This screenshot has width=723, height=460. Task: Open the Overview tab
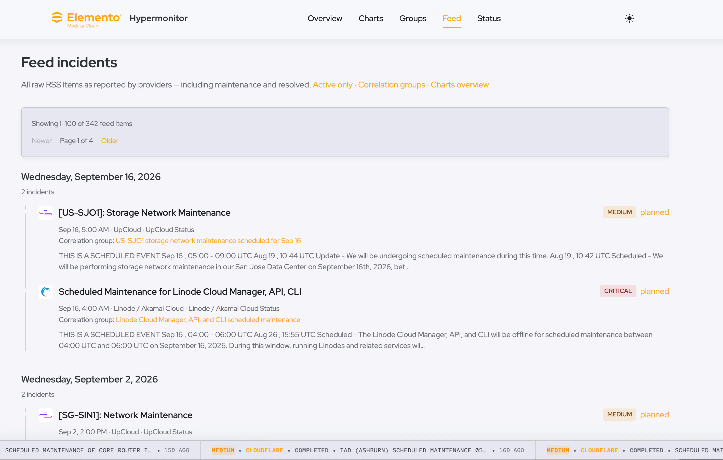325,18
